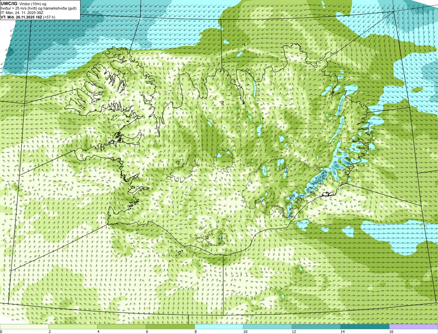Click the "4" tick label on the color scale

click(x=98, y=332)
